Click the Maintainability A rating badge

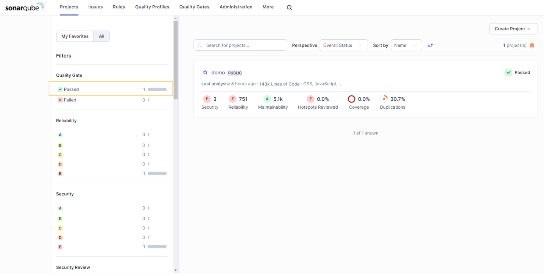[267, 99]
